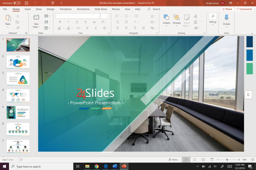Screen dimensions: 256x170
Task: Click the Paste clipboard icon
Action: [x=8, y=18]
